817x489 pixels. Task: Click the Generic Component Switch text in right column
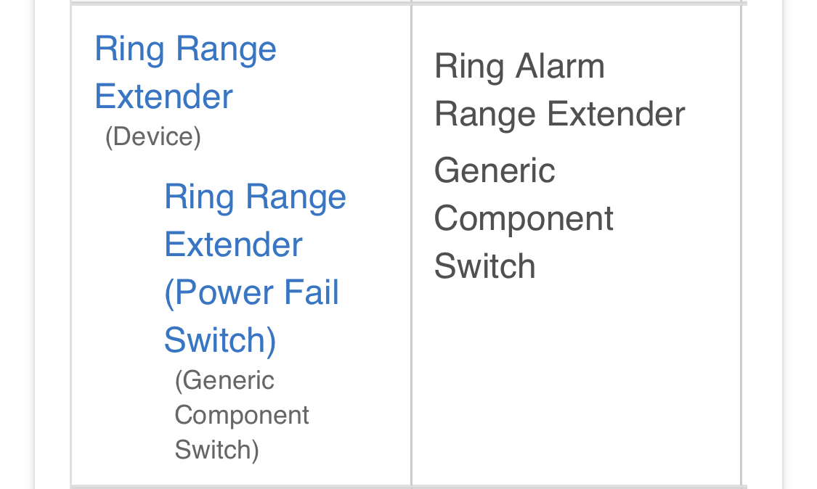tap(524, 218)
